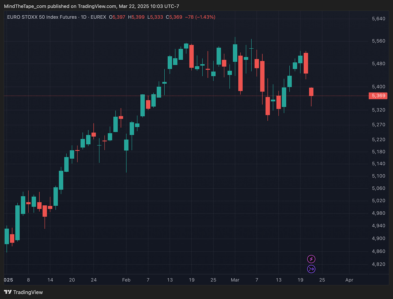Image resolution: width=393 pixels, height=299 pixels.
Task: Click the Feb label on time axis
Action: tap(126, 280)
